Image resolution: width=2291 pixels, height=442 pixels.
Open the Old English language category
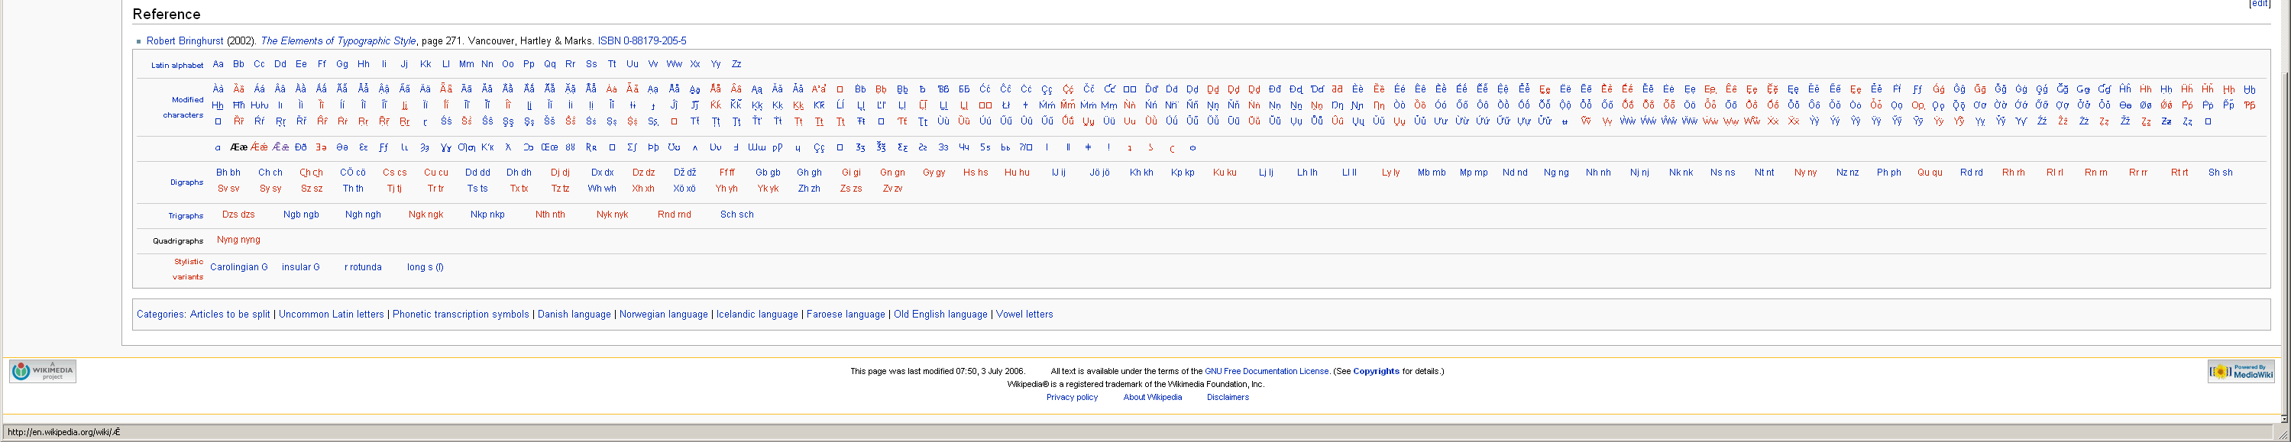(941, 315)
